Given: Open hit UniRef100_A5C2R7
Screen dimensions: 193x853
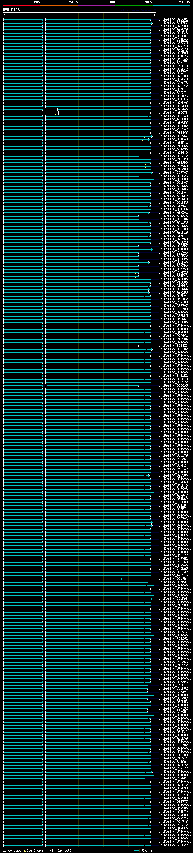Looking at the screenshot, I should pyautogui.click(x=173, y=246).
